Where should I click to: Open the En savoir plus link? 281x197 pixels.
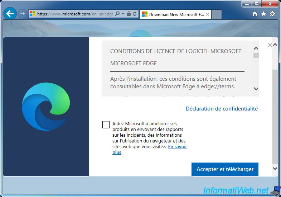pos(178,147)
